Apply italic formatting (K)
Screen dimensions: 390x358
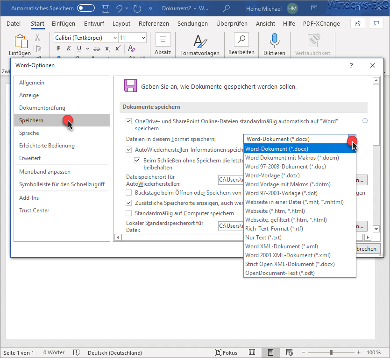(69, 48)
